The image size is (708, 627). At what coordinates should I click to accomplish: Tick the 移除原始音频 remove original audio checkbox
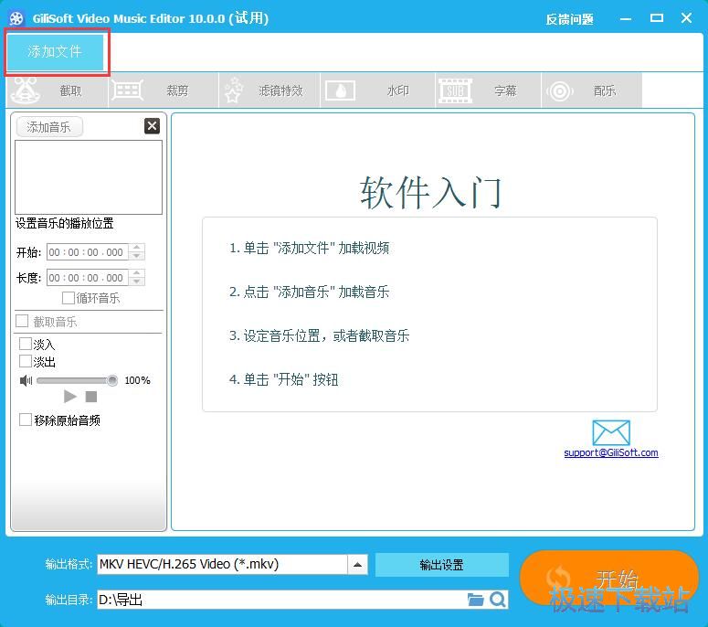[x=26, y=420]
